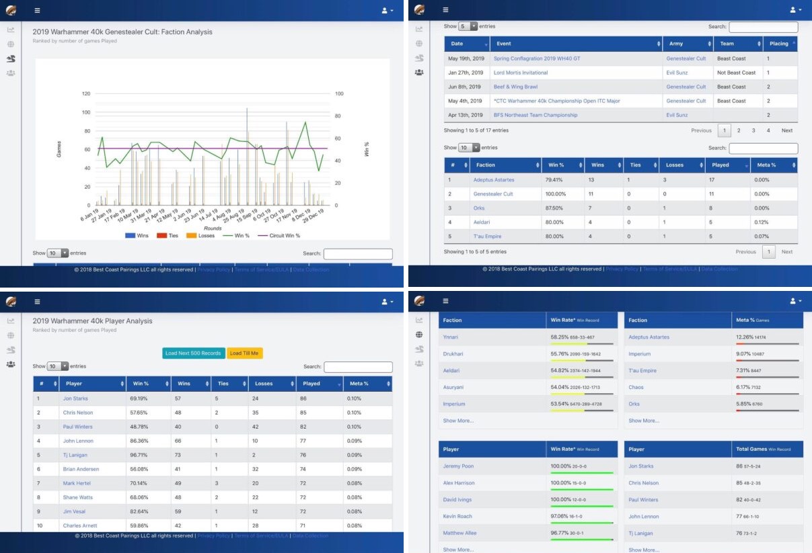Click Search field above ranked faction table
This screenshot has width=812, height=553.
click(x=764, y=148)
